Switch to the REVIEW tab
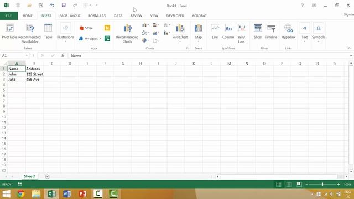Viewport: 354px width, 199px height. click(137, 16)
